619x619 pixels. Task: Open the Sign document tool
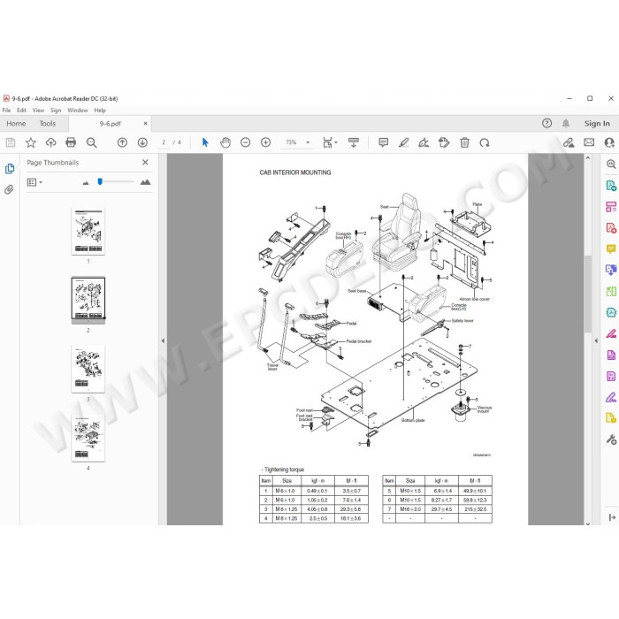tap(424, 142)
